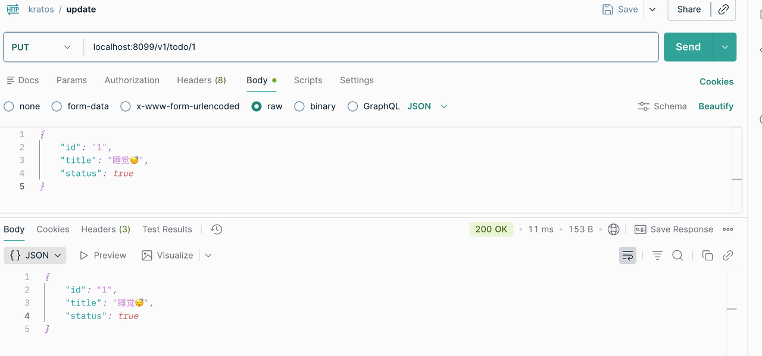Click the filter response icon

point(657,256)
